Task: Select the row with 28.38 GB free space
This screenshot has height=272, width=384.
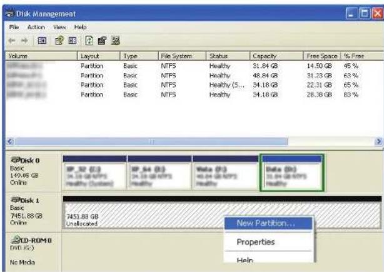Action: (x=195, y=94)
